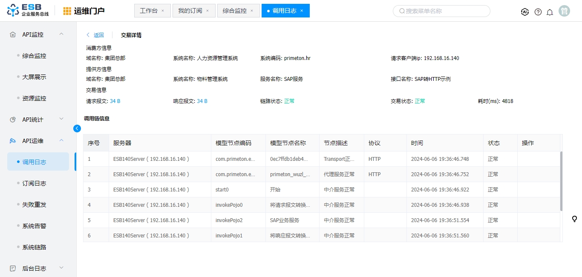
Task: Close the 工作台 tab
Action: (163, 11)
